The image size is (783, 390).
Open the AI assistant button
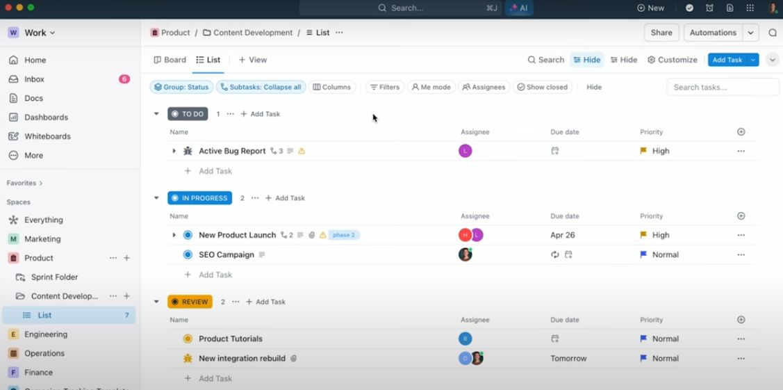coord(519,8)
